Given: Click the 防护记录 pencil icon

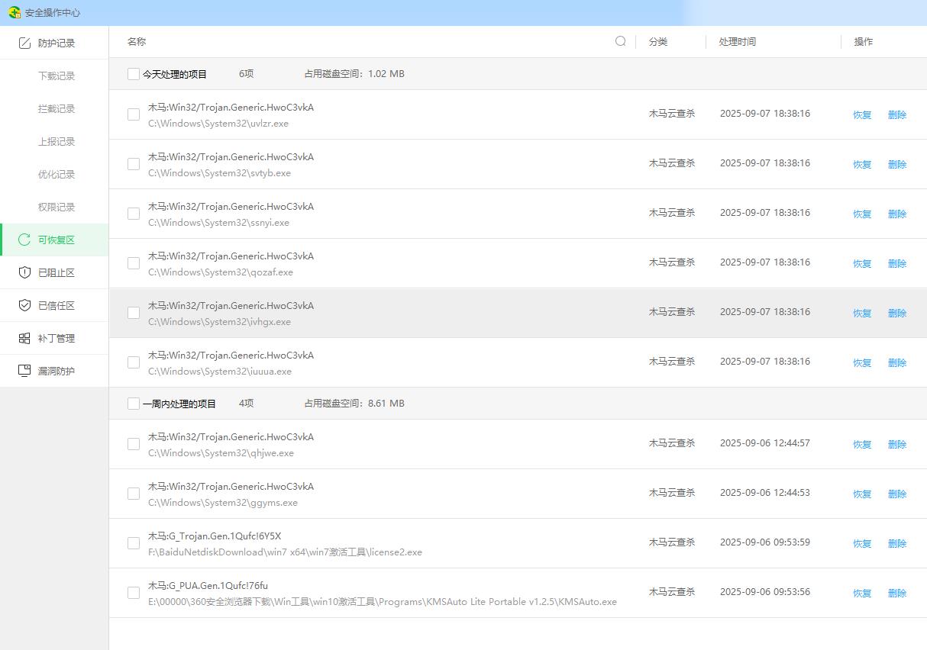Looking at the screenshot, I should 24,43.
